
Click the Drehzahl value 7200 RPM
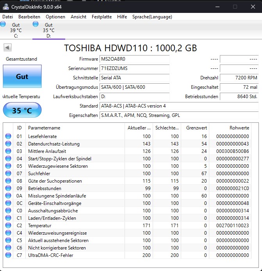(239, 78)
